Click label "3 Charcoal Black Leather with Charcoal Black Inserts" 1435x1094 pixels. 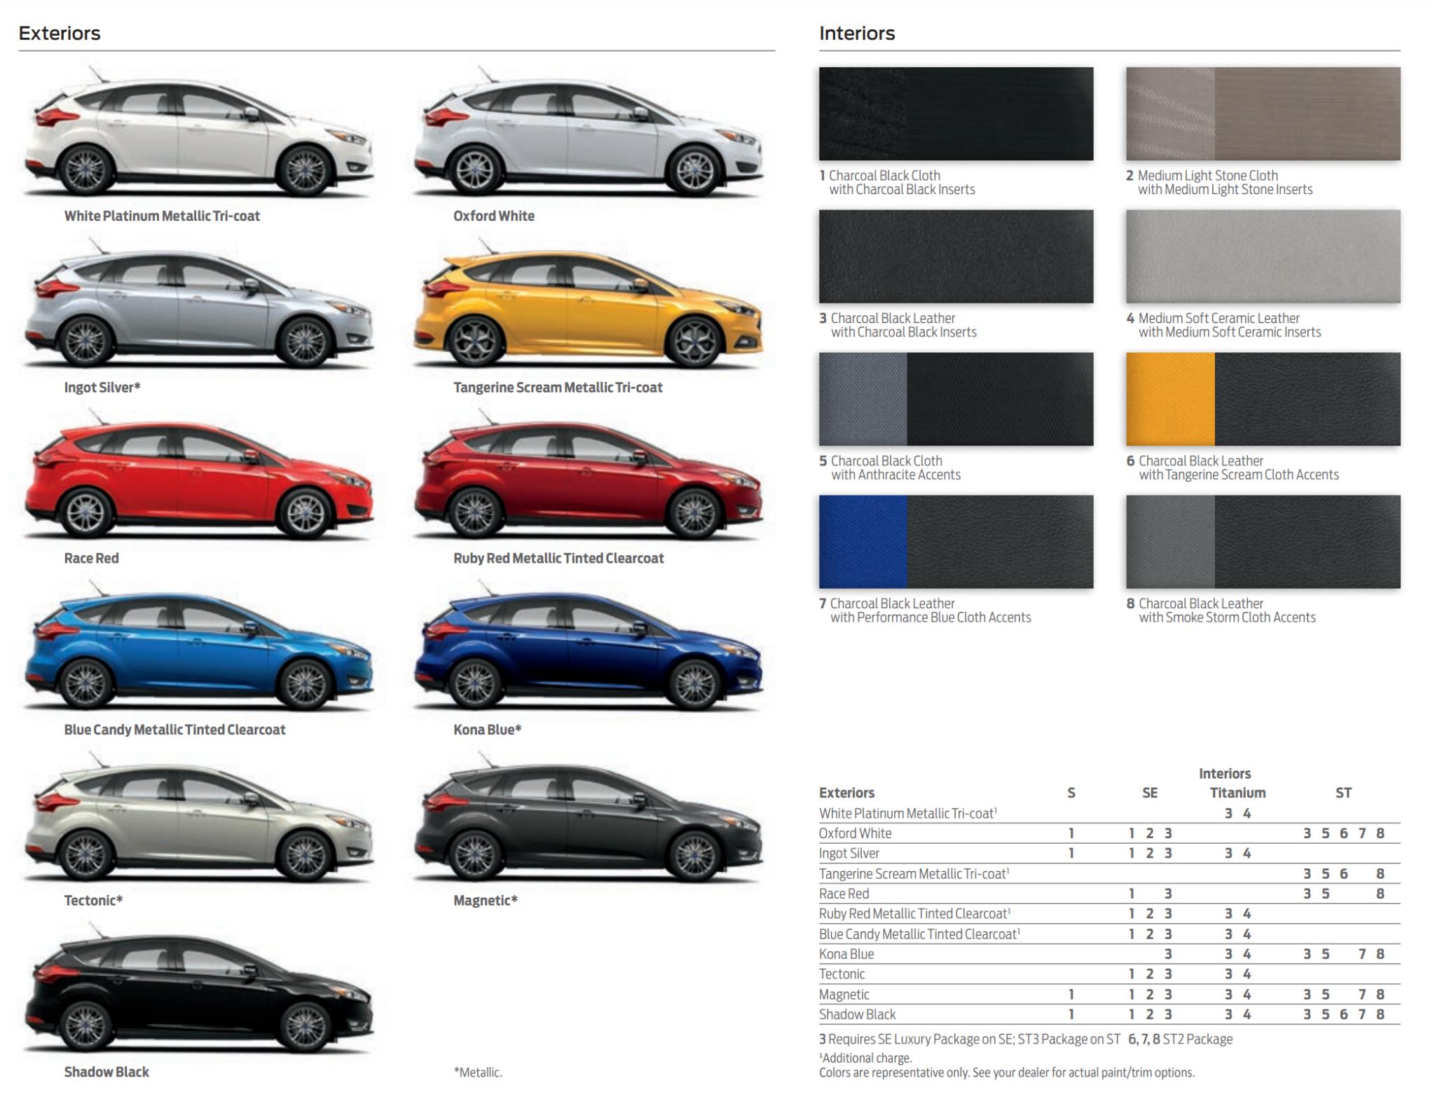click(898, 325)
